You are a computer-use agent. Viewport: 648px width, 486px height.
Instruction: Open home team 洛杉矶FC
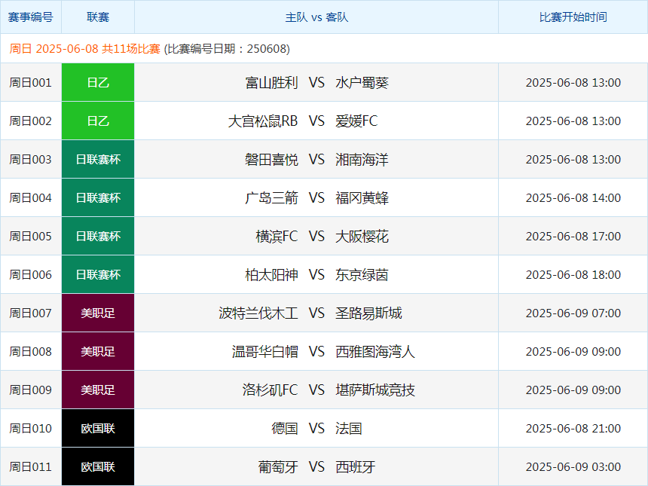coord(271,390)
